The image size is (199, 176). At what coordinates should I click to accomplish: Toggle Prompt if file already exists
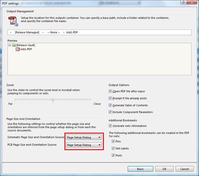(x=110, y=98)
